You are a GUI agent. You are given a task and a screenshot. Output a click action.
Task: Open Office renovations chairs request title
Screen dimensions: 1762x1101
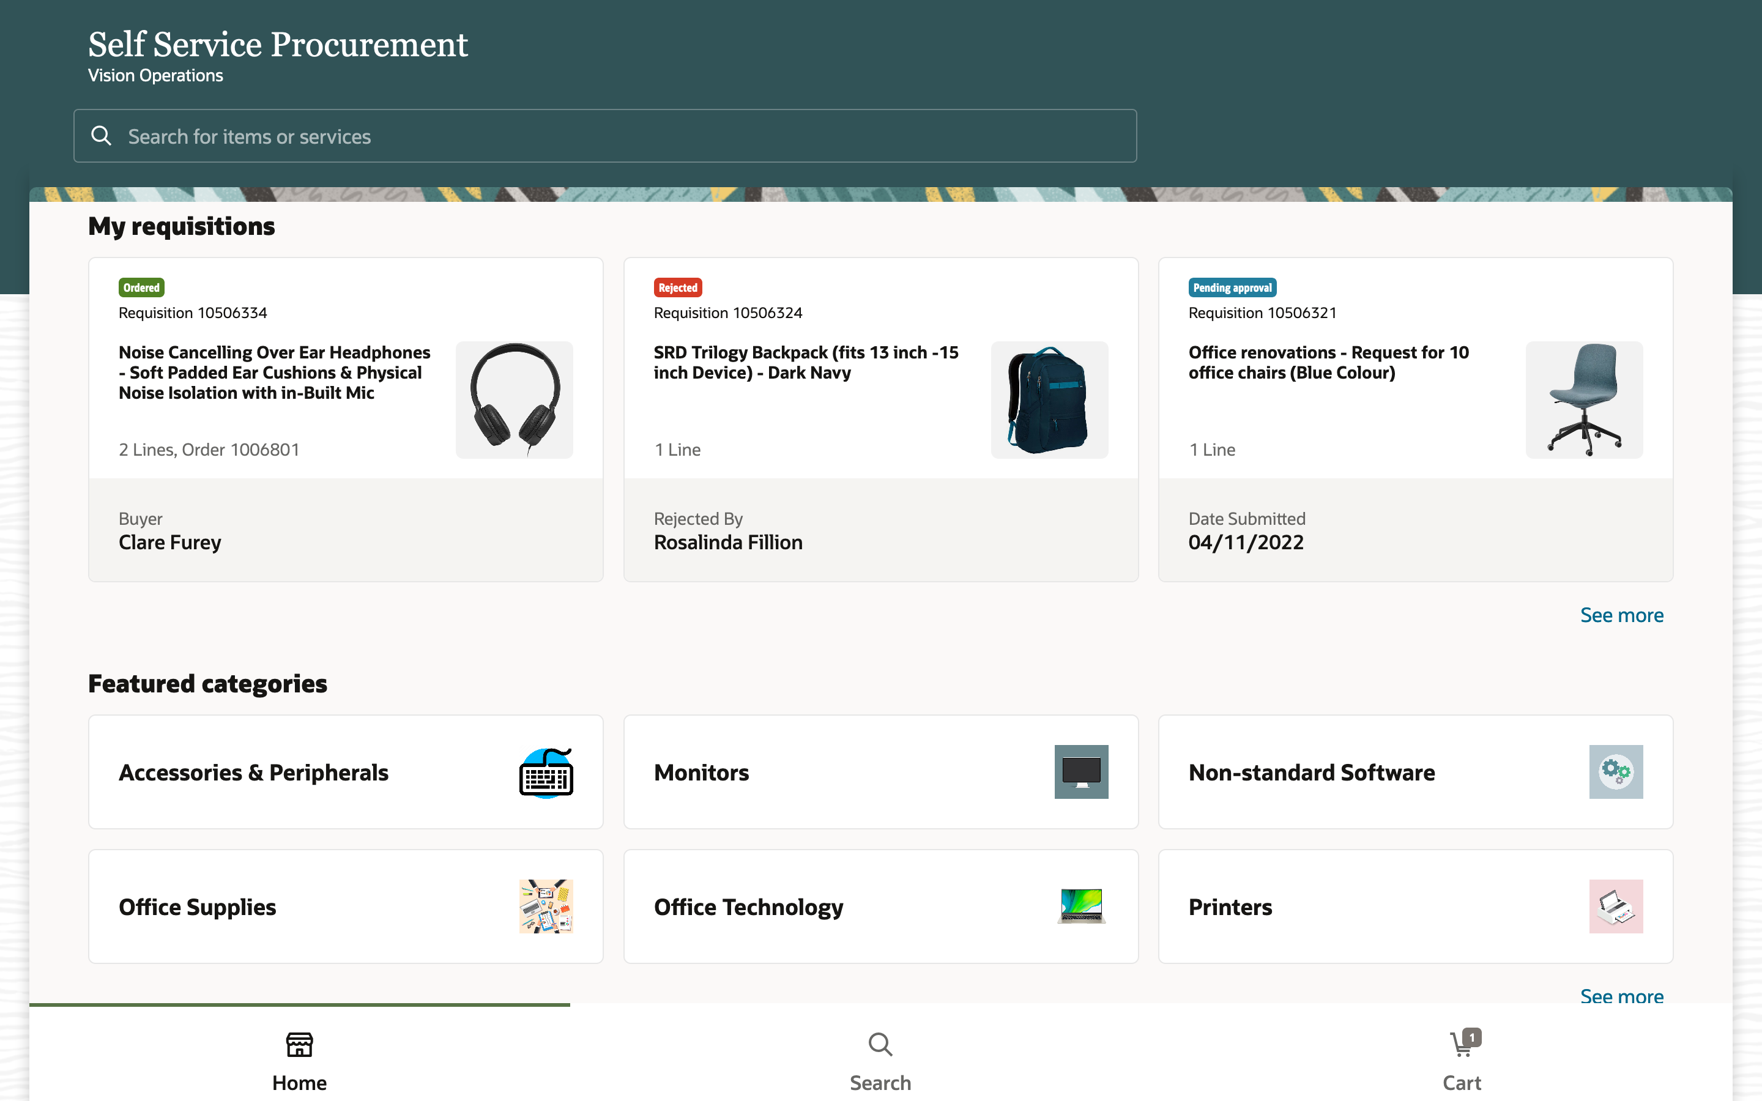(x=1328, y=362)
